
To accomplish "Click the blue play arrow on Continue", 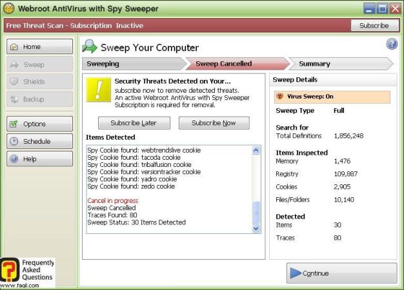I will click(296, 273).
